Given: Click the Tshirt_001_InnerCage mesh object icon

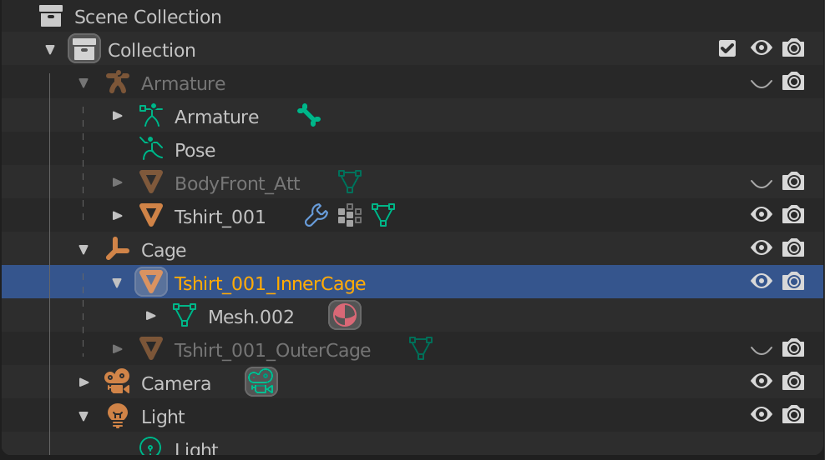Looking at the screenshot, I should (151, 282).
